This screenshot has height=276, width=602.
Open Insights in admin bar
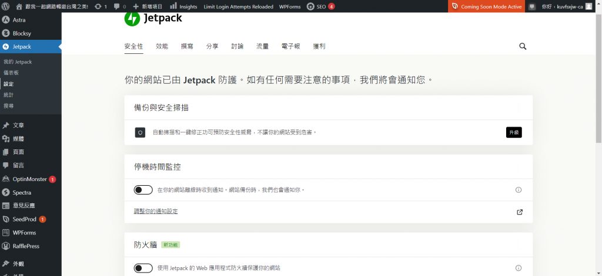pyautogui.click(x=183, y=6)
